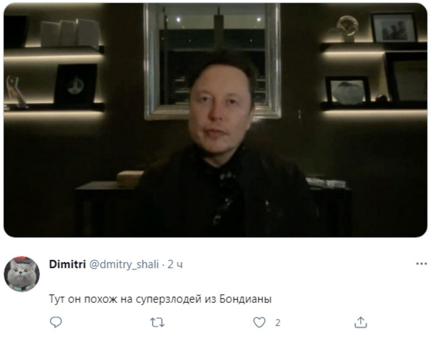
Task: Open the gray cat profile avatar
Action: [22, 274]
